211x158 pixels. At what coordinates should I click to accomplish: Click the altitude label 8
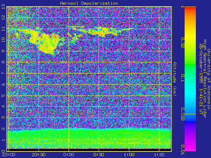[3, 62]
